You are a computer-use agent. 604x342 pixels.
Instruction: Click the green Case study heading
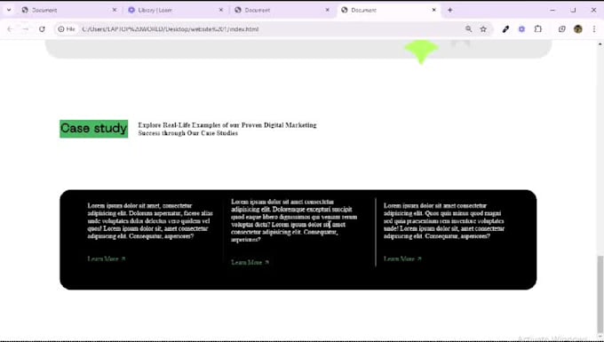pyautogui.click(x=93, y=129)
